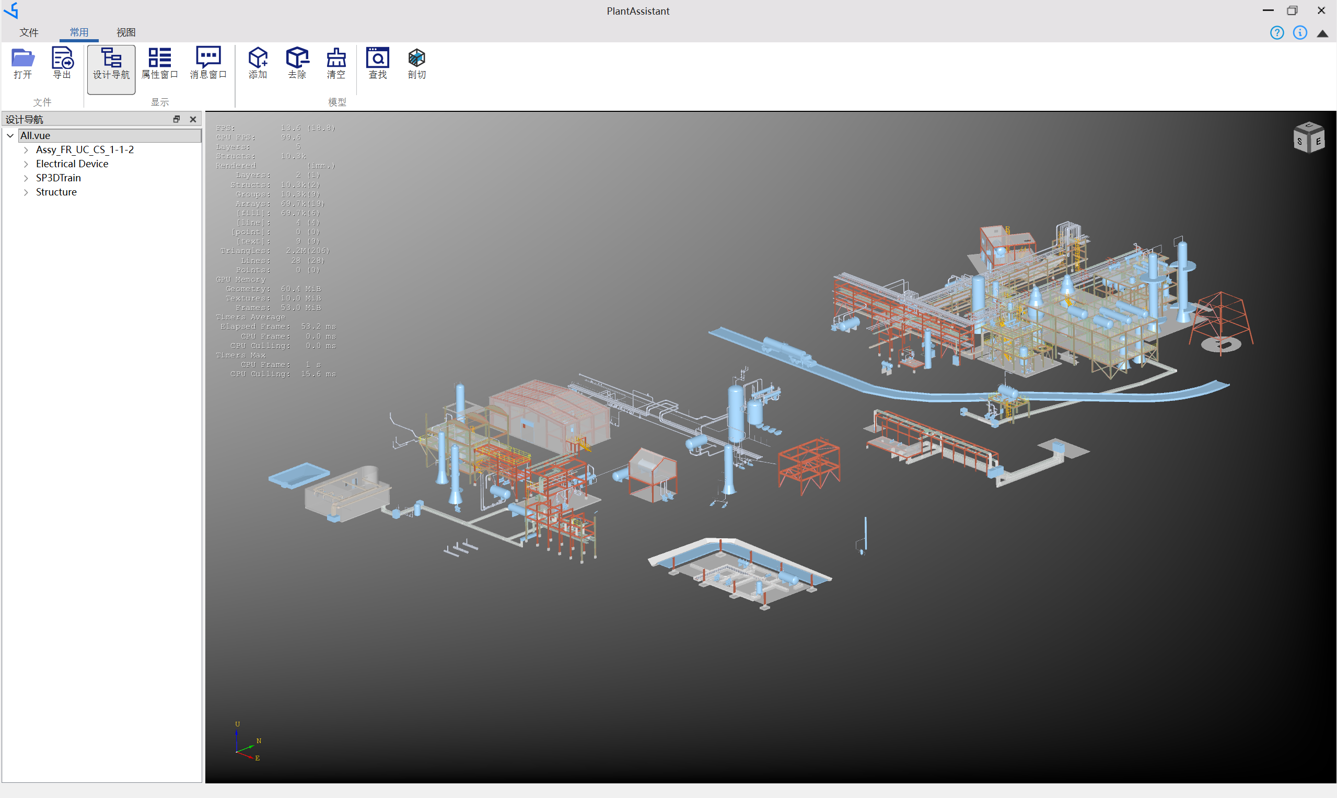The width and height of the screenshot is (1337, 798).
Task: Expand the Electrical Device tree node
Action: [26, 164]
